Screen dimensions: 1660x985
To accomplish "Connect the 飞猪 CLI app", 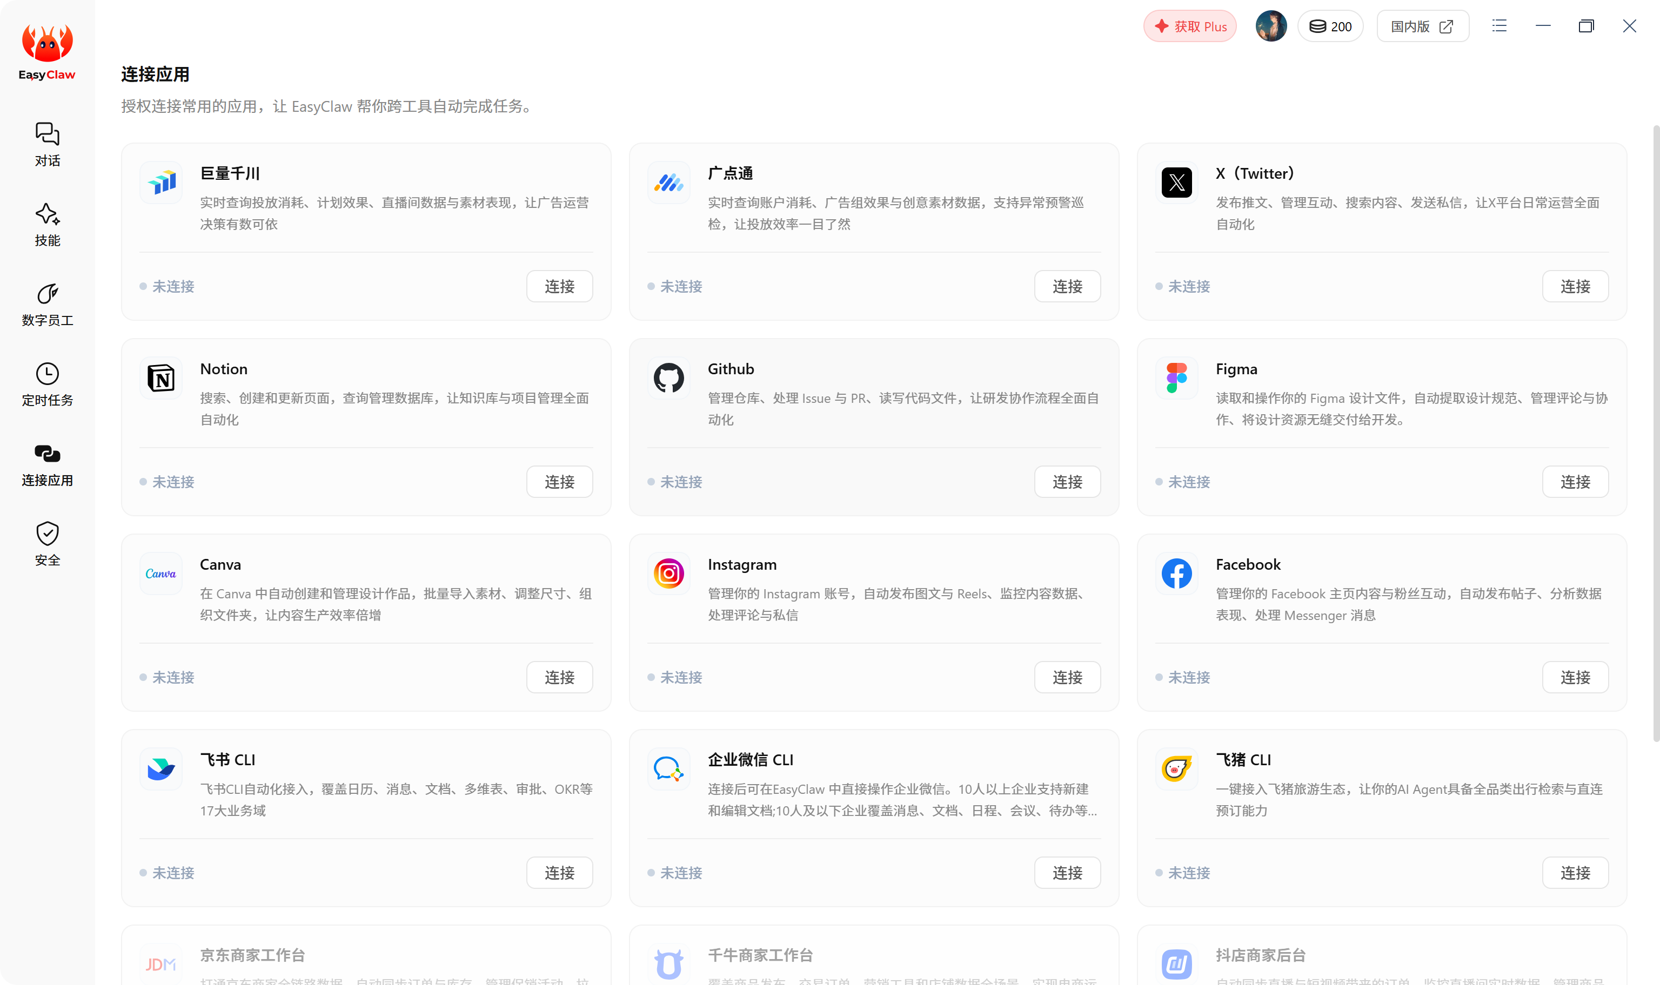I will [1576, 873].
